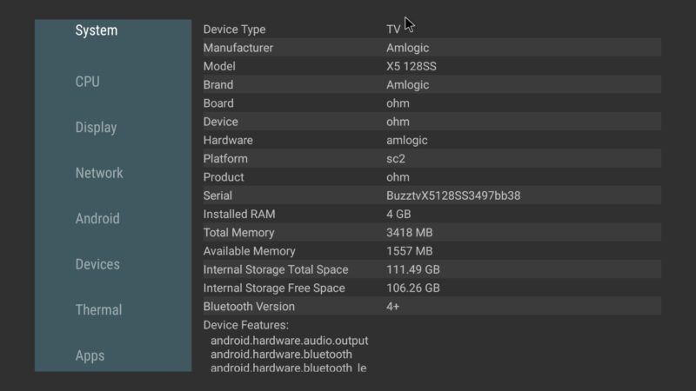
Task: Click the android.hardware.audio.output feature entry
Action: point(289,341)
